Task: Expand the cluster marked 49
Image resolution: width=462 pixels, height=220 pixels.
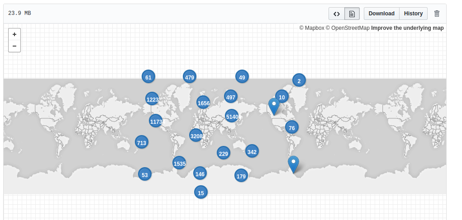Action: (242, 77)
